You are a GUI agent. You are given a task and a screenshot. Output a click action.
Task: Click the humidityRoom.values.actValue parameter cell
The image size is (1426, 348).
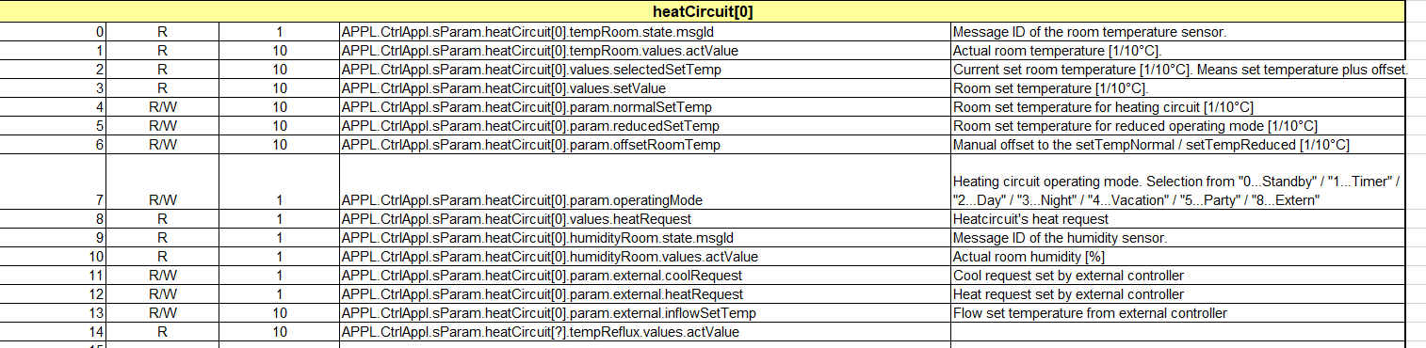pyautogui.click(x=645, y=257)
